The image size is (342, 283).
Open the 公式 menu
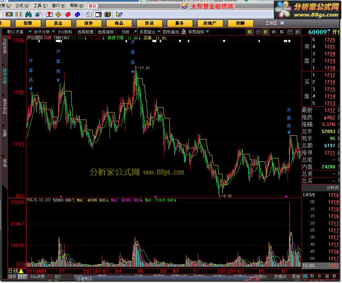tap(22, 6)
